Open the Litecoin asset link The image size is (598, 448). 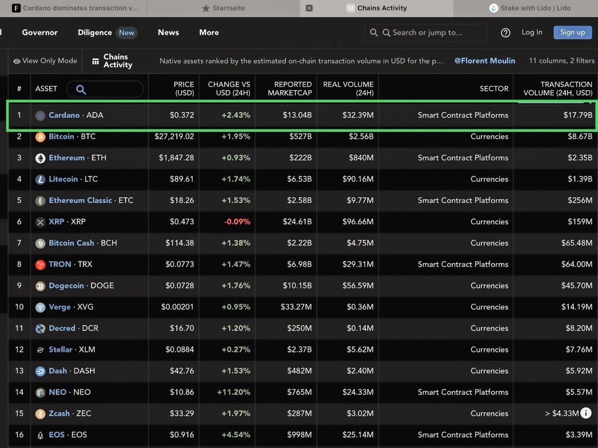coord(63,179)
